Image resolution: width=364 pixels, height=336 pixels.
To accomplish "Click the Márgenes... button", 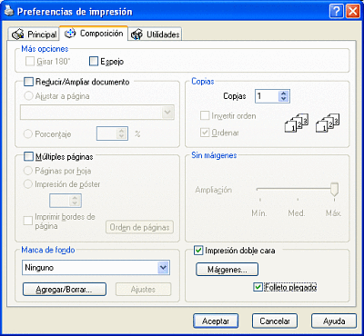I will pos(227,270).
